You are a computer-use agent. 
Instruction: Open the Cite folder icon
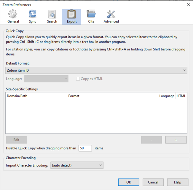coord(91,14)
